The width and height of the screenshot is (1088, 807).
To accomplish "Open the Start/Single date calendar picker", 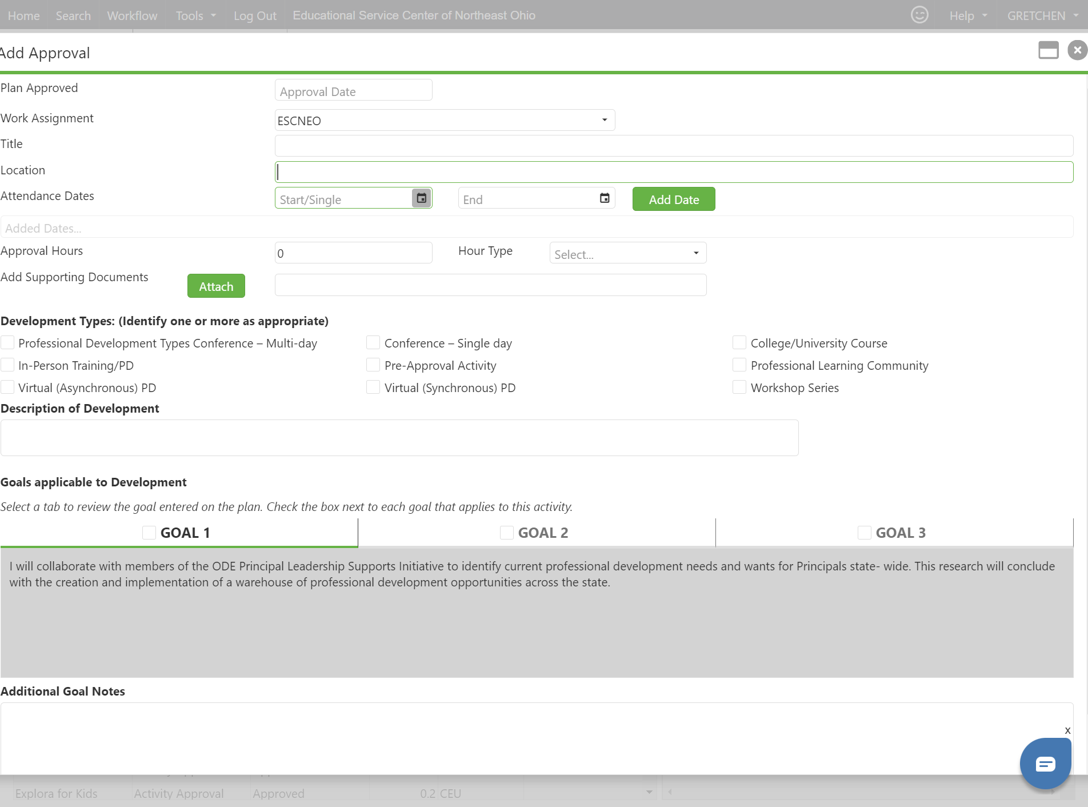I will point(421,198).
